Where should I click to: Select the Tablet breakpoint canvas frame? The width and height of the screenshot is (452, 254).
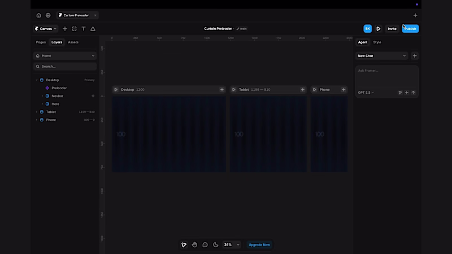268,134
